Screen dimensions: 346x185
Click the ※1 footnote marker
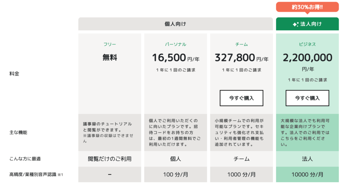[60, 175]
